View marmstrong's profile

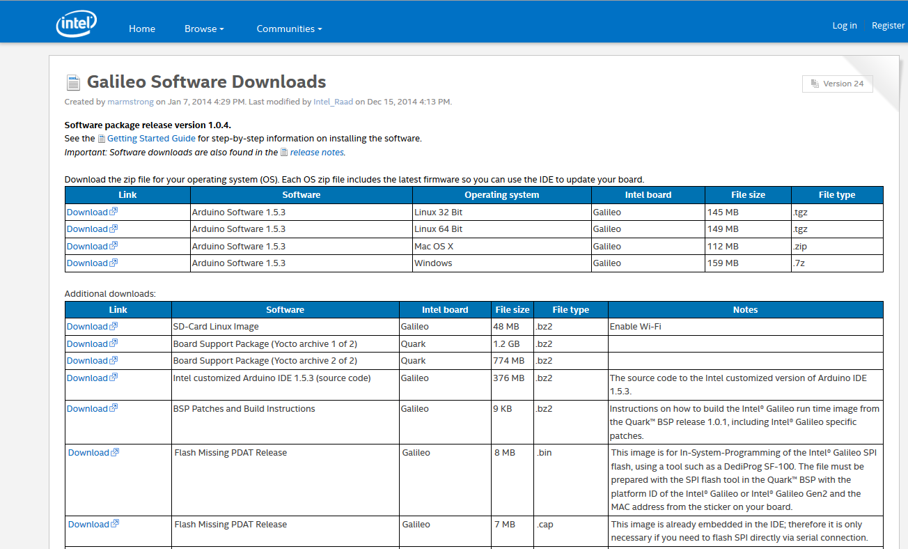(x=130, y=101)
